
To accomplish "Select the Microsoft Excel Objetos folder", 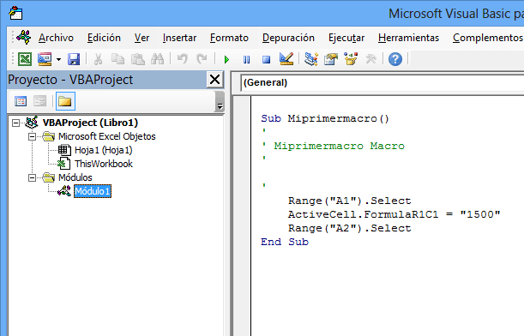I will [107, 136].
